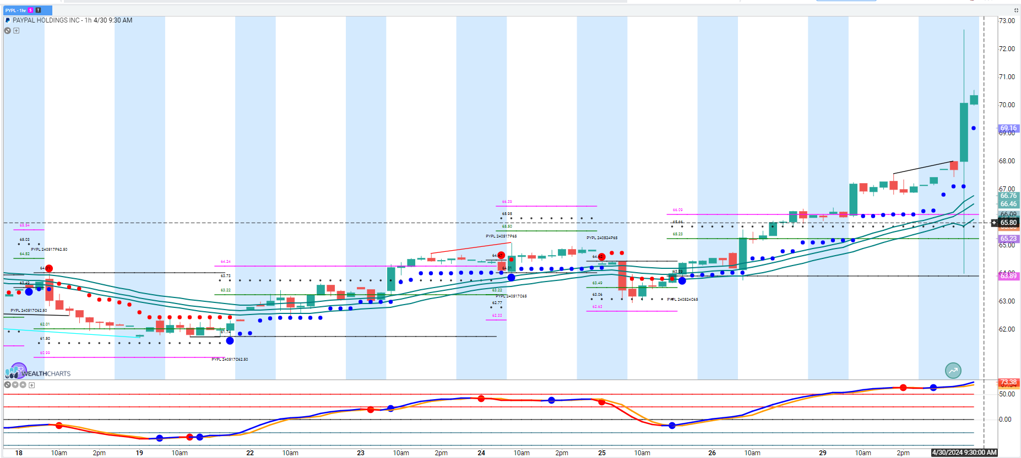Click the 73.38 oscillator value label
This screenshot has width=1021, height=458.
[x=1008, y=382]
